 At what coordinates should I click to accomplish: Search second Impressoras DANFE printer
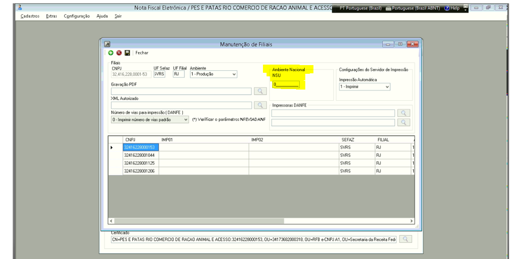click(404, 122)
